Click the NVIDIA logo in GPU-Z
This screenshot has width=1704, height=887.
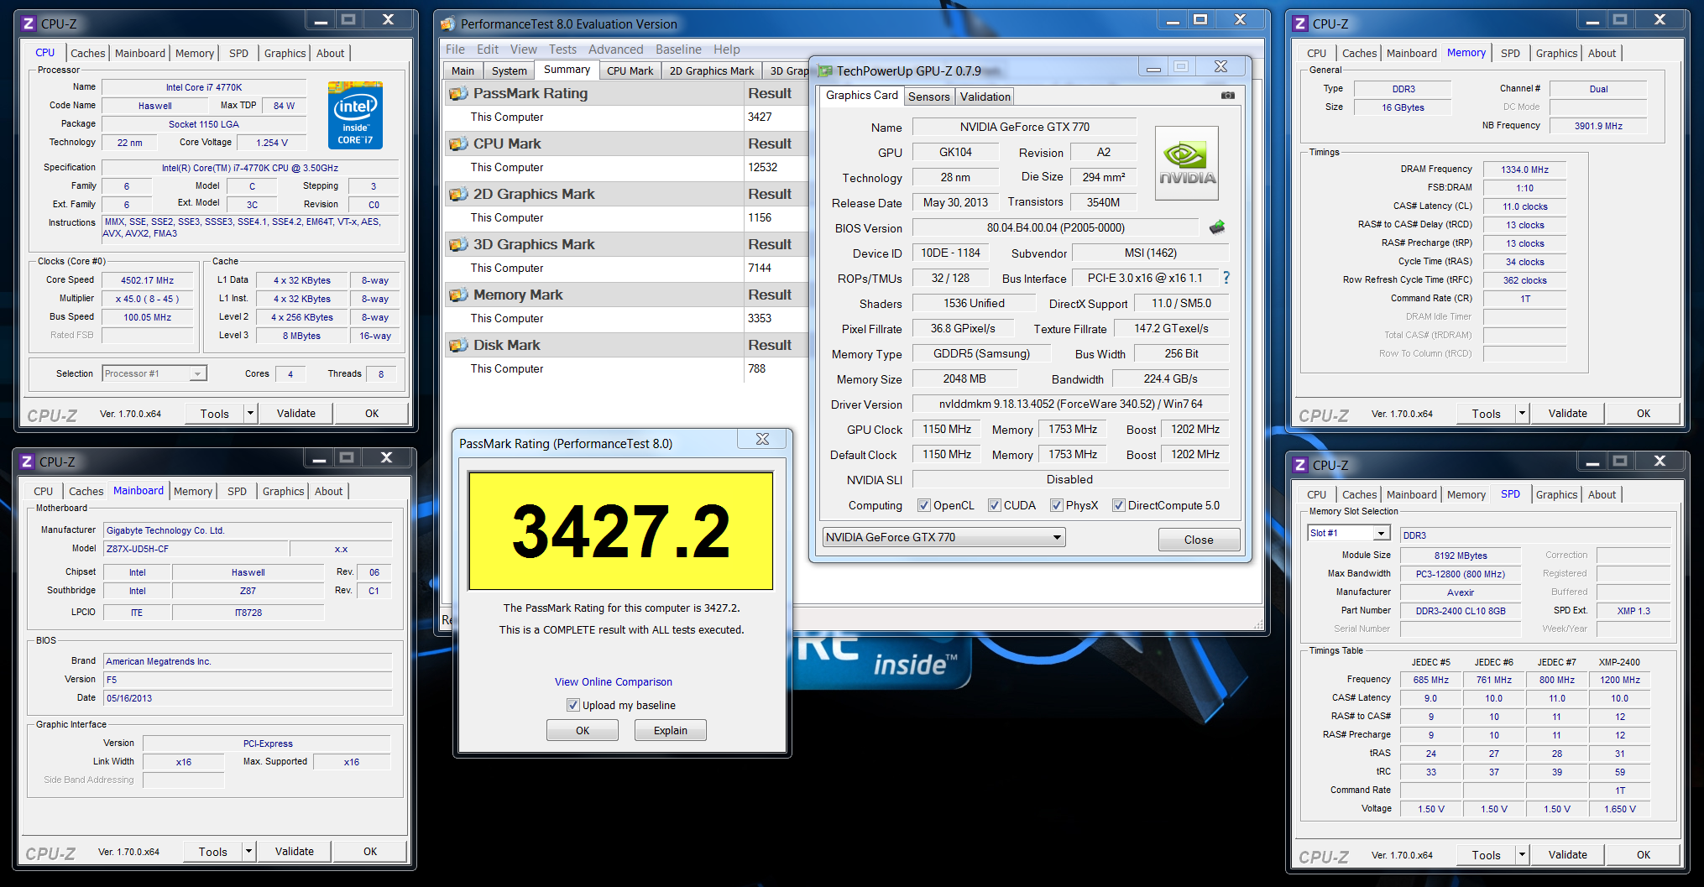point(1187,163)
